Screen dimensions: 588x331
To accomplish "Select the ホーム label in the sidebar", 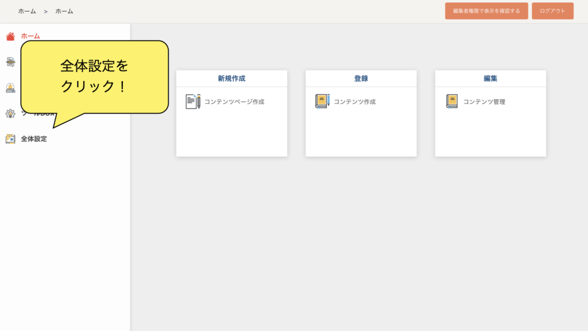I will (x=30, y=36).
